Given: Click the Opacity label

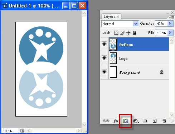Looking at the screenshot, I should coord(147,24).
